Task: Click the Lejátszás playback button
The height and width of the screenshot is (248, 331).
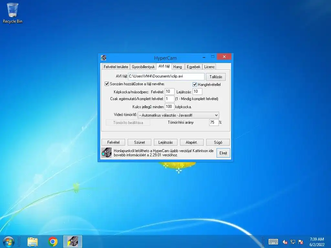Action: 166,142
